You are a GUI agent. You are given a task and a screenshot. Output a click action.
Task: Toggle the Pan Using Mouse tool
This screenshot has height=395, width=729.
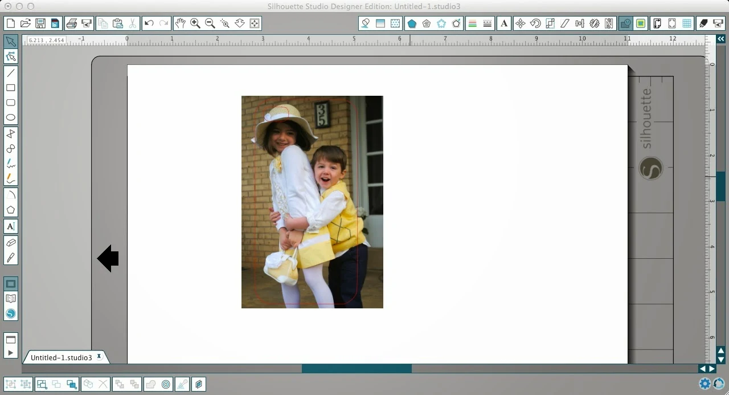click(x=181, y=23)
